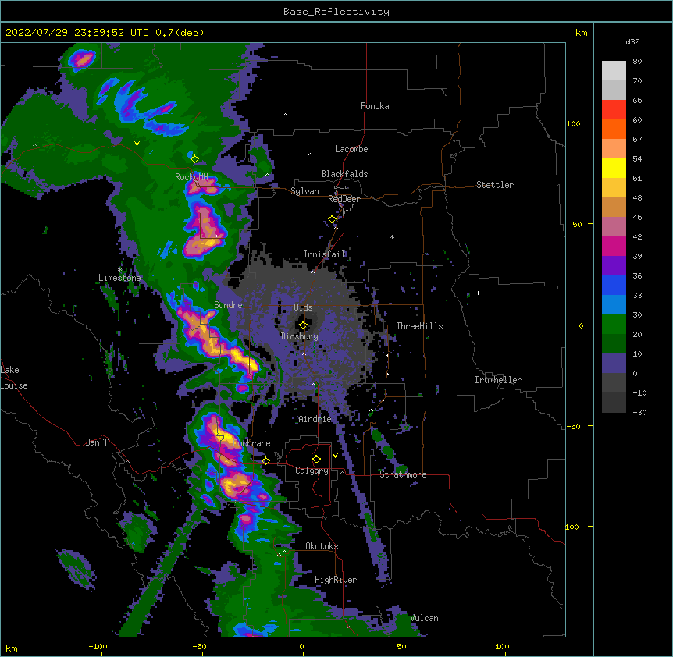Select the yellow 51-54 dBZ legend swatch

coord(614,168)
